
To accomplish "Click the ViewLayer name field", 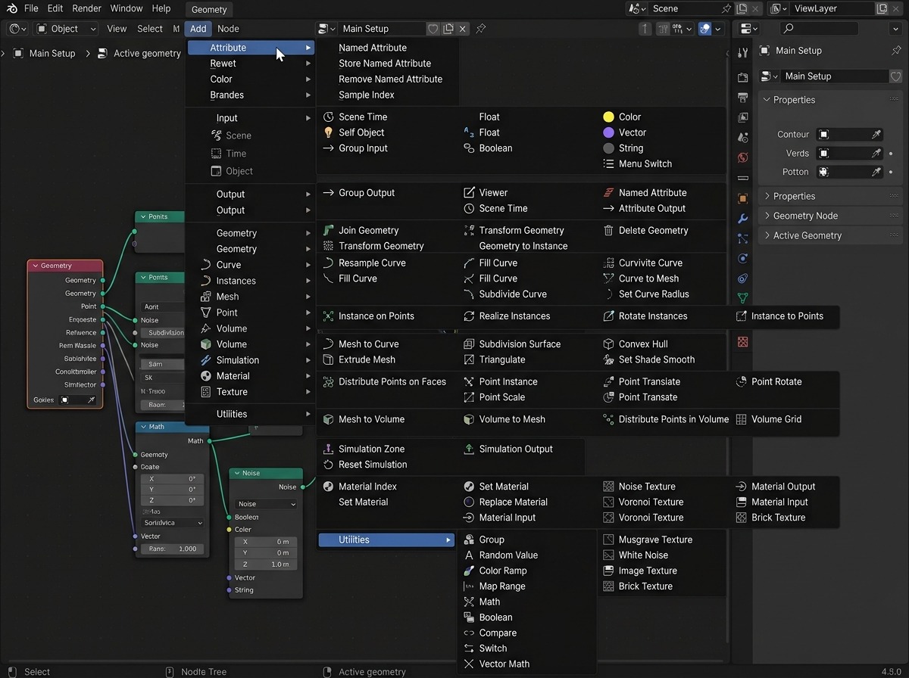I will (x=832, y=8).
